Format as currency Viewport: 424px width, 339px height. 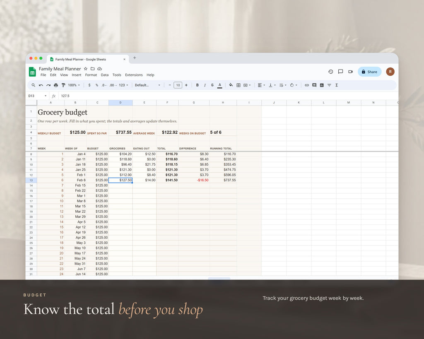point(89,85)
